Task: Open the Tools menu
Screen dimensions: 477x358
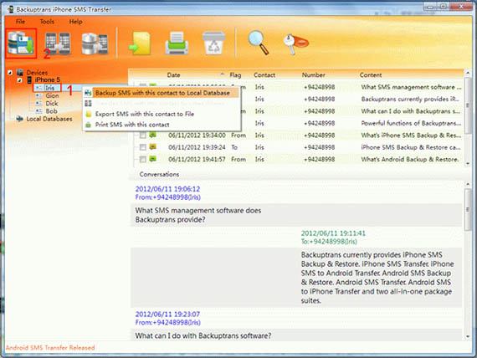Action: [47, 22]
